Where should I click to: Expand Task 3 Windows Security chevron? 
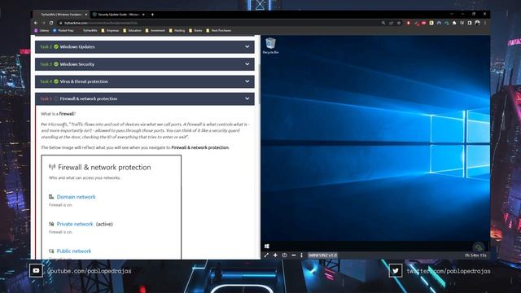[247, 64]
